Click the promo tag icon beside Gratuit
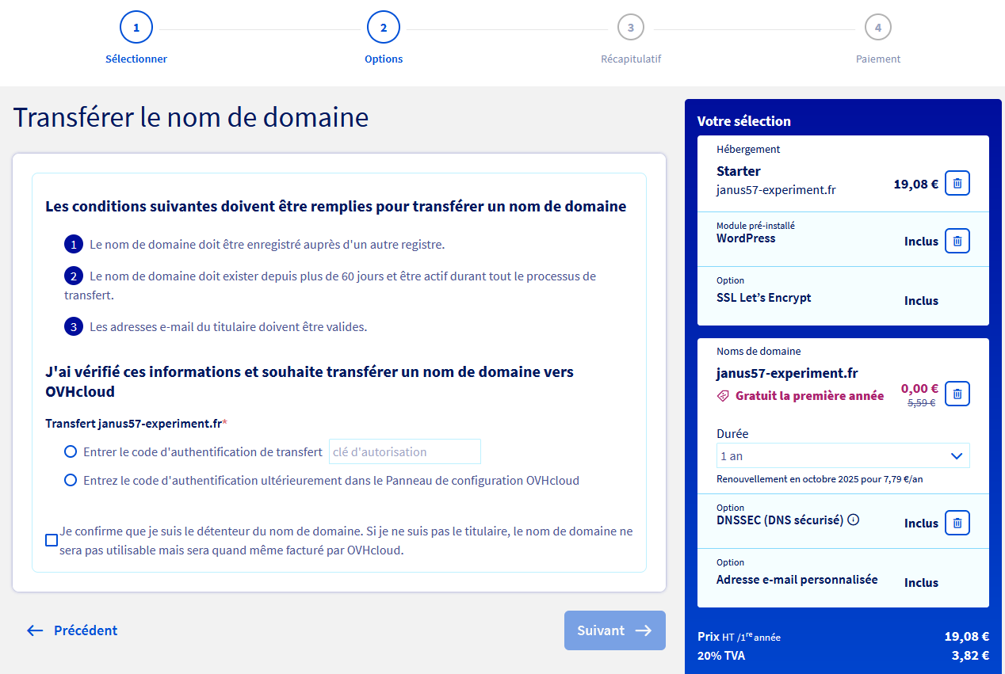Viewport: 1005px width, 674px height. [723, 396]
